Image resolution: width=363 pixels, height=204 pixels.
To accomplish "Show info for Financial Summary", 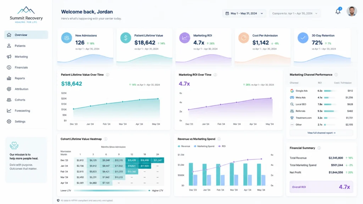I will (x=319, y=148).
